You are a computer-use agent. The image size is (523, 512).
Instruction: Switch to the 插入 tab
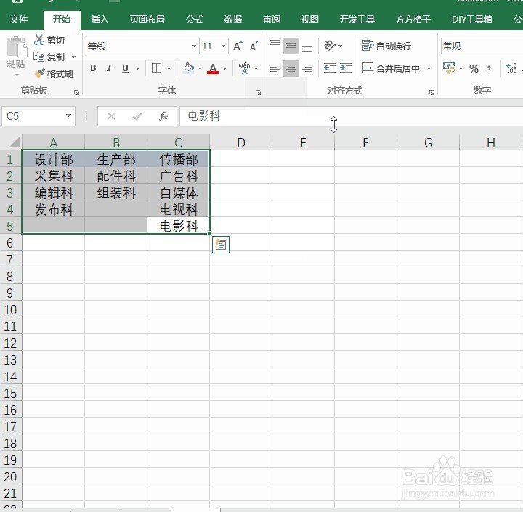click(x=100, y=20)
